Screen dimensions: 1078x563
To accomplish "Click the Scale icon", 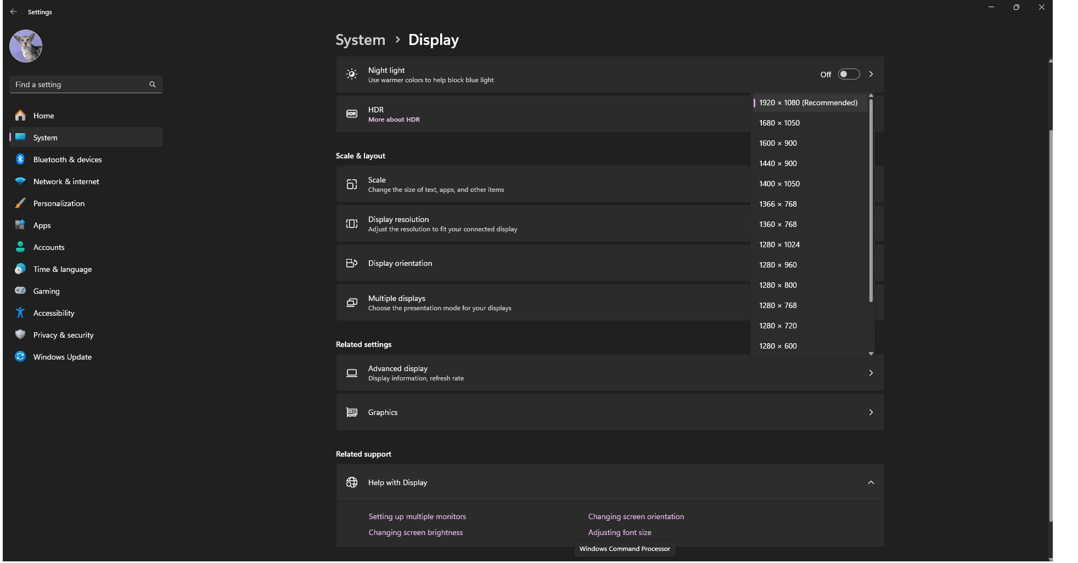I will (x=352, y=184).
